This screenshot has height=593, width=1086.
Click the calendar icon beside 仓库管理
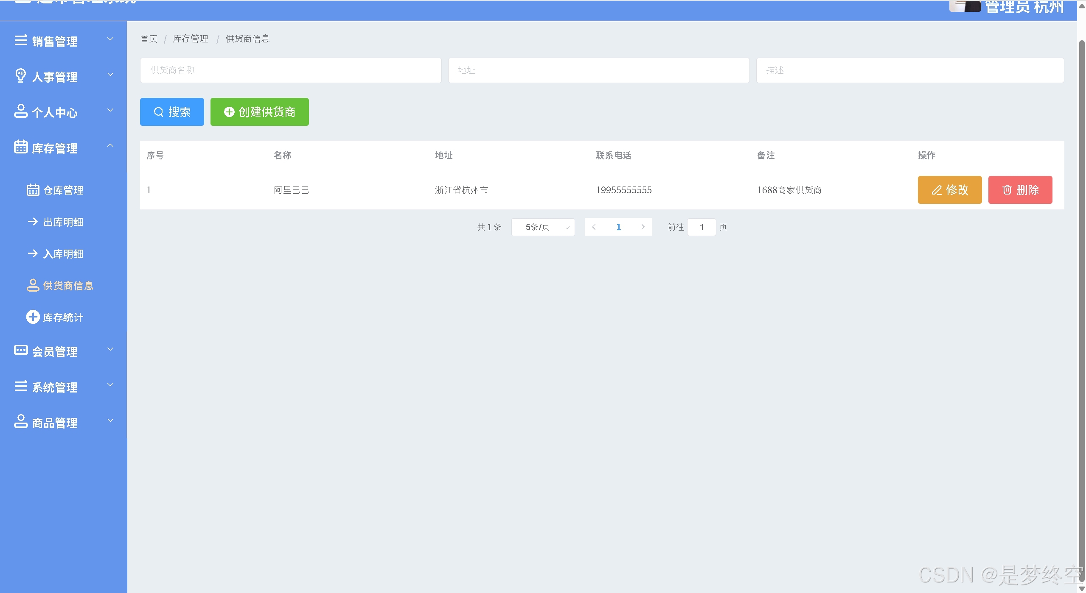click(33, 190)
